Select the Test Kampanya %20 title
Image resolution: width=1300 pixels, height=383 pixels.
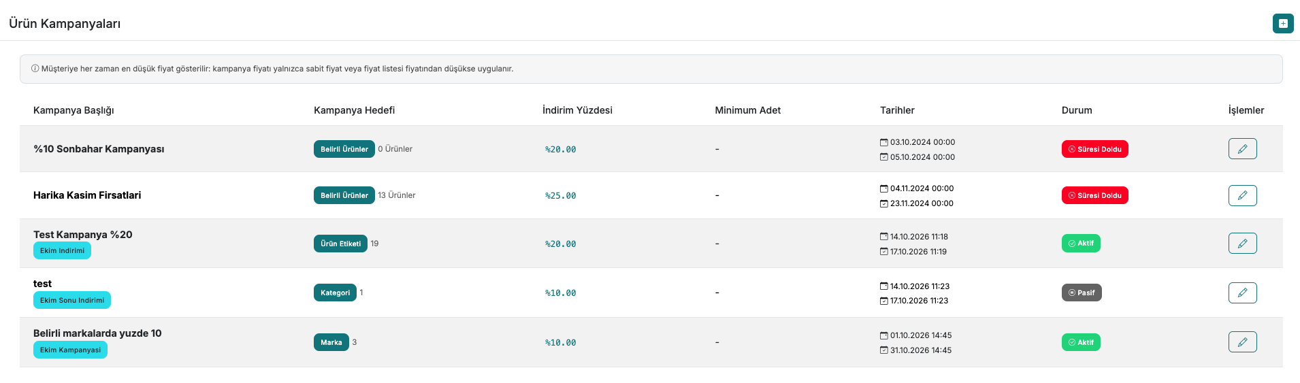coord(83,235)
